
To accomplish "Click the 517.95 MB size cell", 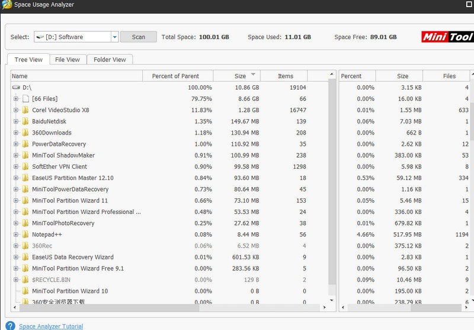I will click(x=407, y=235).
